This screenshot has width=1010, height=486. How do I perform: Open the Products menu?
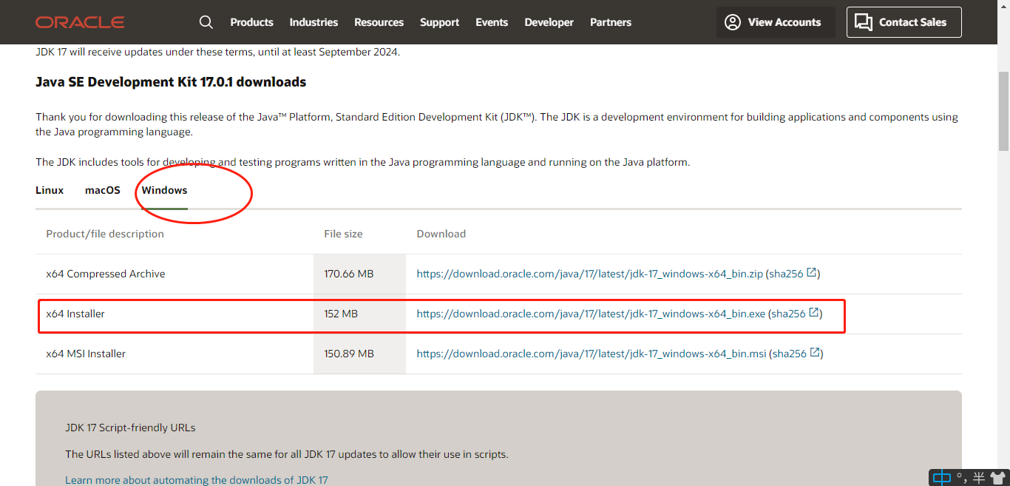coord(251,22)
